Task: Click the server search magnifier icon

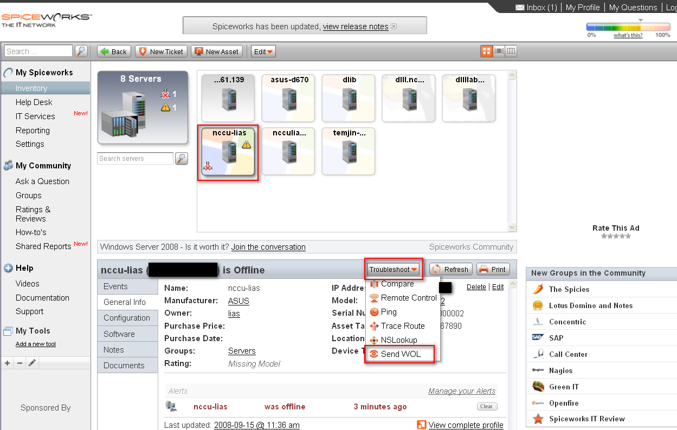Action: tap(182, 159)
